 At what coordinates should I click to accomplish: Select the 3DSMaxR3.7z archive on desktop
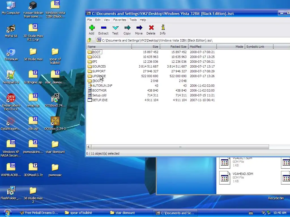[33, 170]
